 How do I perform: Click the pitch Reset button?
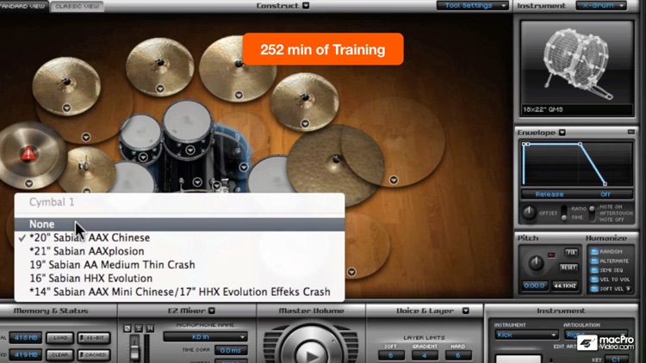[568, 268]
